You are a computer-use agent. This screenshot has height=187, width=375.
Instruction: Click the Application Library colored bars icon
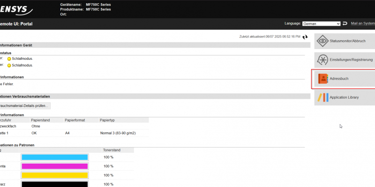click(x=322, y=97)
